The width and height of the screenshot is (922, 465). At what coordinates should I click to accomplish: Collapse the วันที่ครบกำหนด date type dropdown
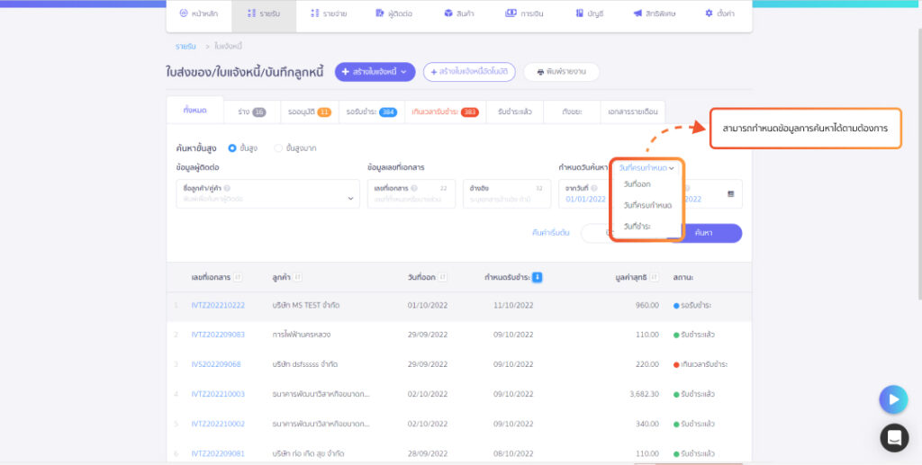646,168
